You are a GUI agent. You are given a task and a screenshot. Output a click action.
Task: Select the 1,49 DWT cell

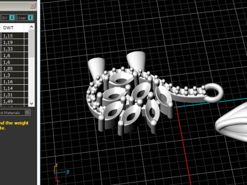12,101
